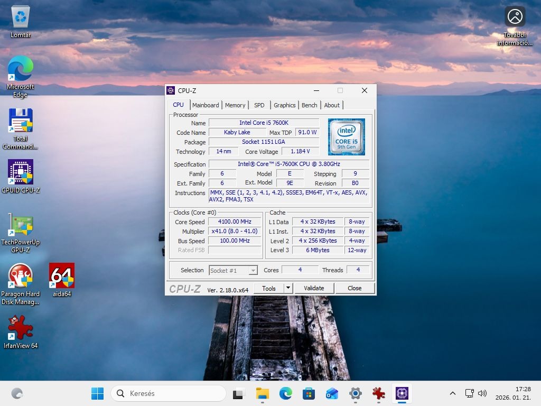The image size is (541, 406).
Task: Click the widgets icon on the taskbar
Action: pyautogui.click(x=17, y=393)
